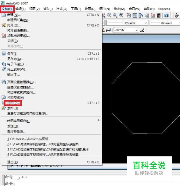180x186 pixels.
Task: Open the 绘图(D) menu
Action: (x=90, y=9)
